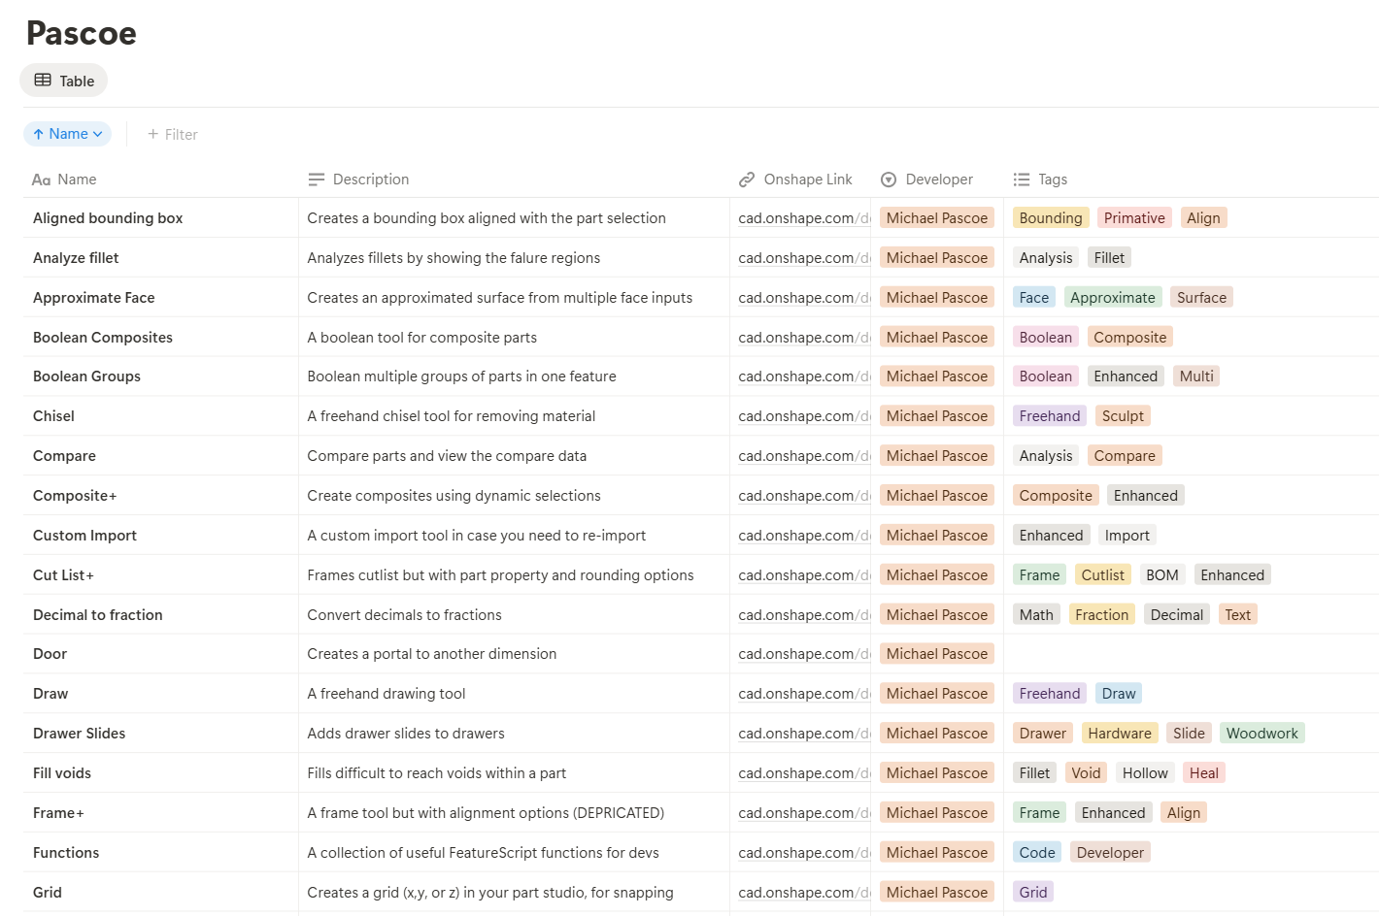Viewport: 1379px width, 916px height.
Task: Click 'Convert decimals to fractions' description
Action: (x=404, y=615)
